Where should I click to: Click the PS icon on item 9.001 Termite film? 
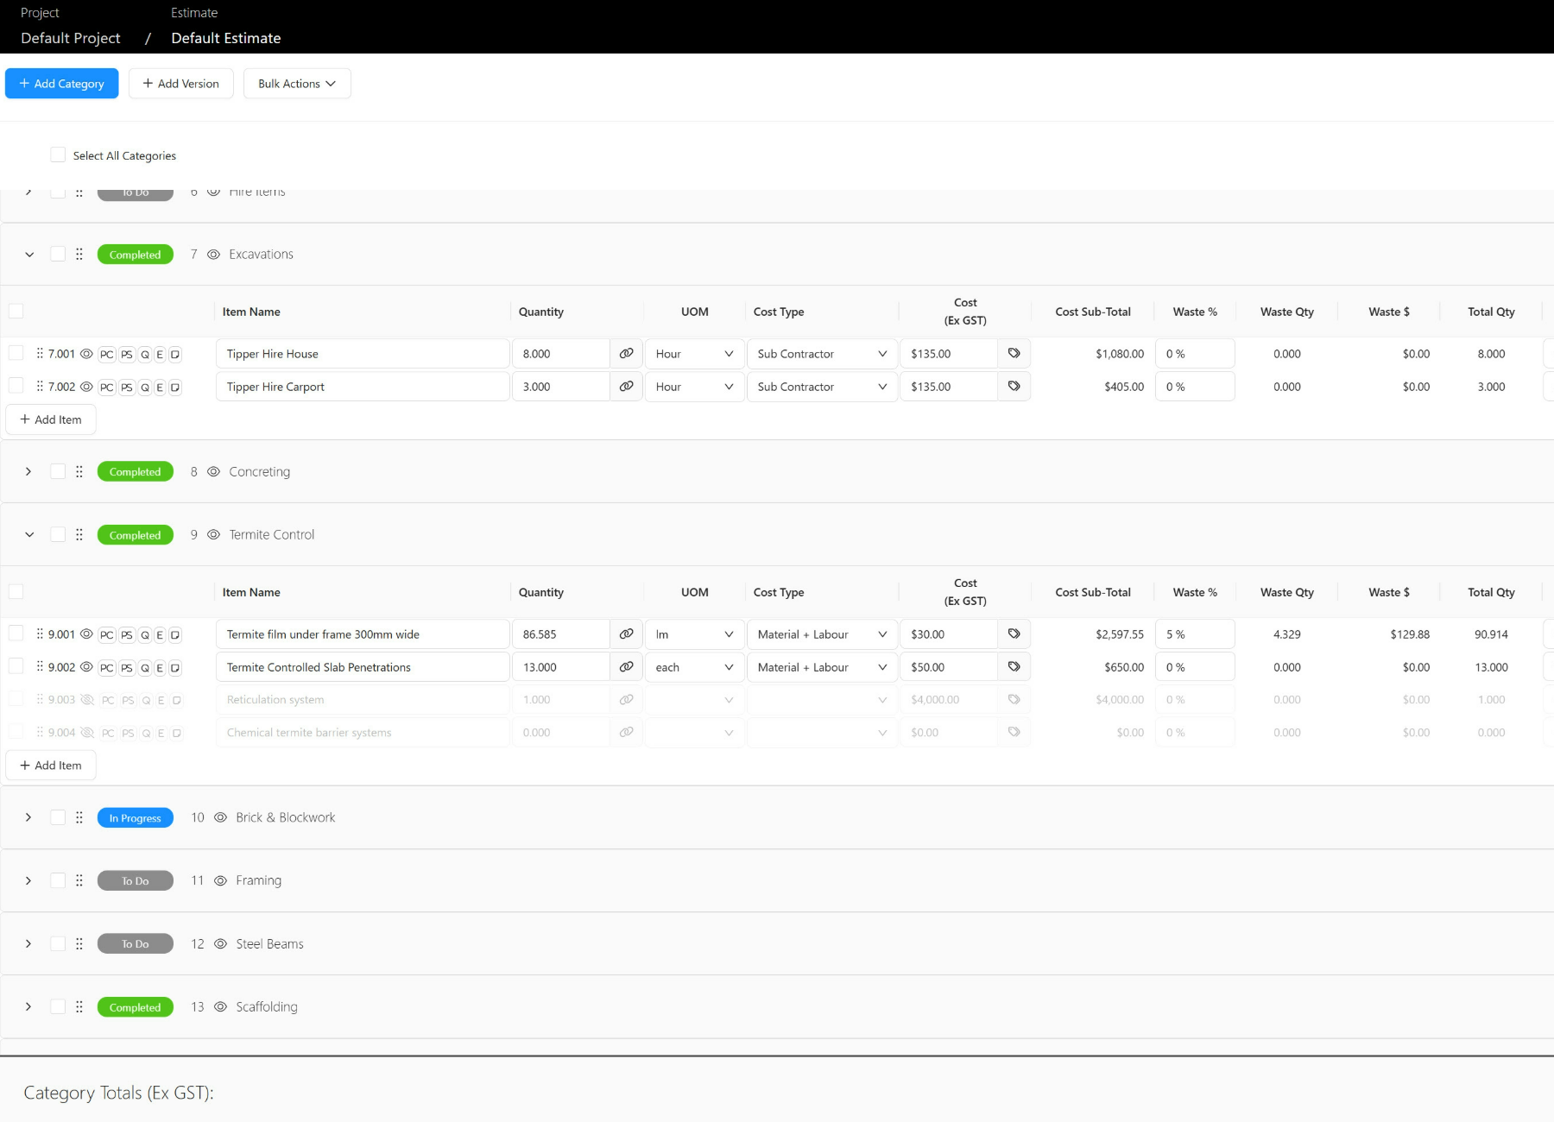coord(125,633)
